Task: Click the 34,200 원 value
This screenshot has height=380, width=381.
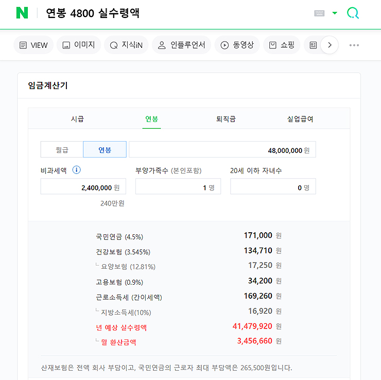Action: (x=265, y=281)
